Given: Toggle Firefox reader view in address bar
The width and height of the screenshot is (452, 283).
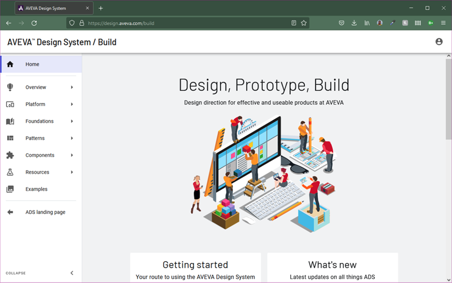Looking at the screenshot, I should coord(294,23).
